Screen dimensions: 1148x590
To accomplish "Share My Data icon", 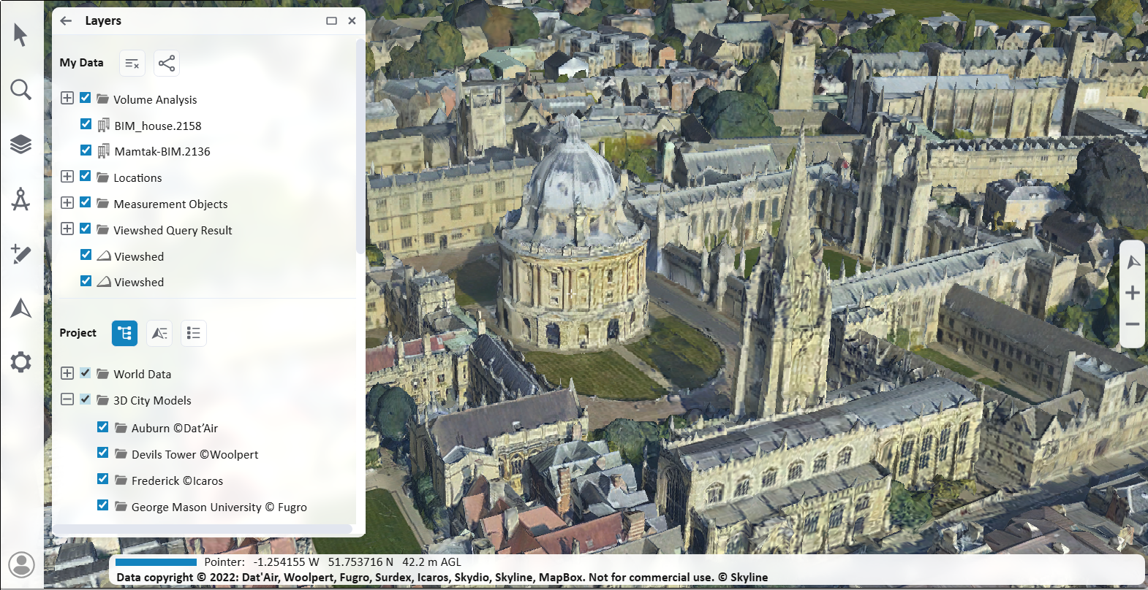I will pyautogui.click(x=167, y=64).
